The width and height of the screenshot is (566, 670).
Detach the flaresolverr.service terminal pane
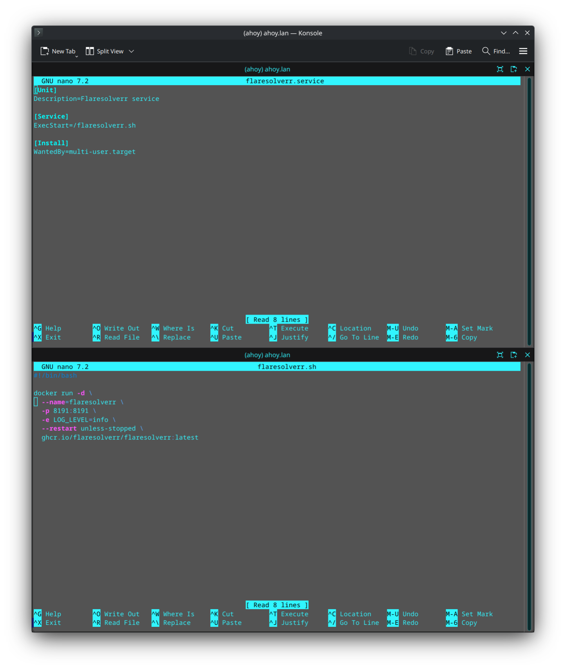coord(513,69)
